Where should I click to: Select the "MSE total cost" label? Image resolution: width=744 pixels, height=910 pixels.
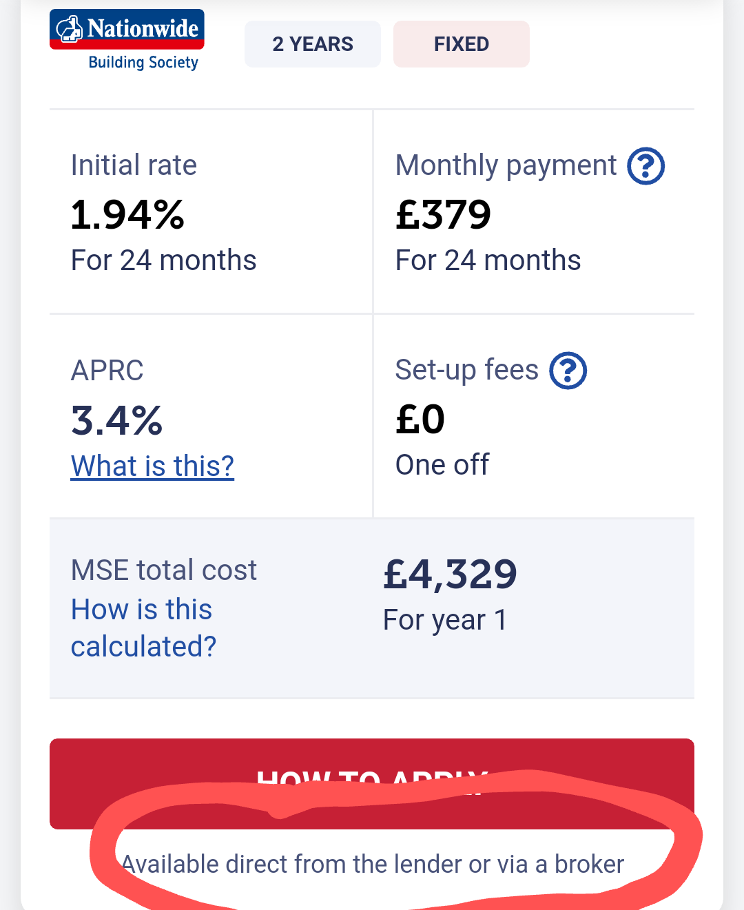click(x=164, y=570)
